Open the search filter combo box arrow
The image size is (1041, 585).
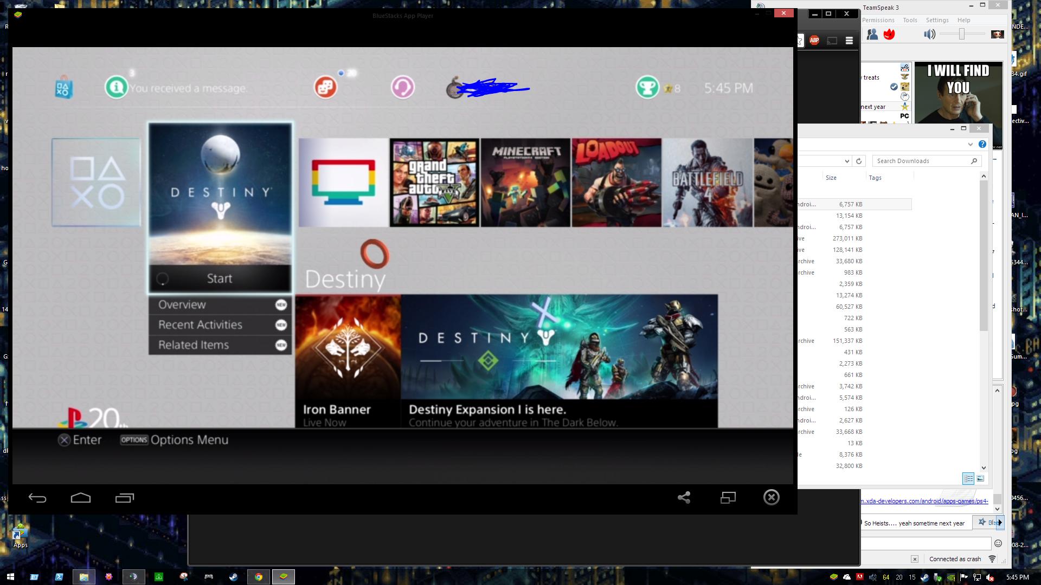pyautogui.click(x=847, y=161)
